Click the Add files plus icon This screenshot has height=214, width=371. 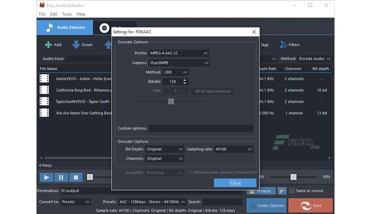pos(48,45)
